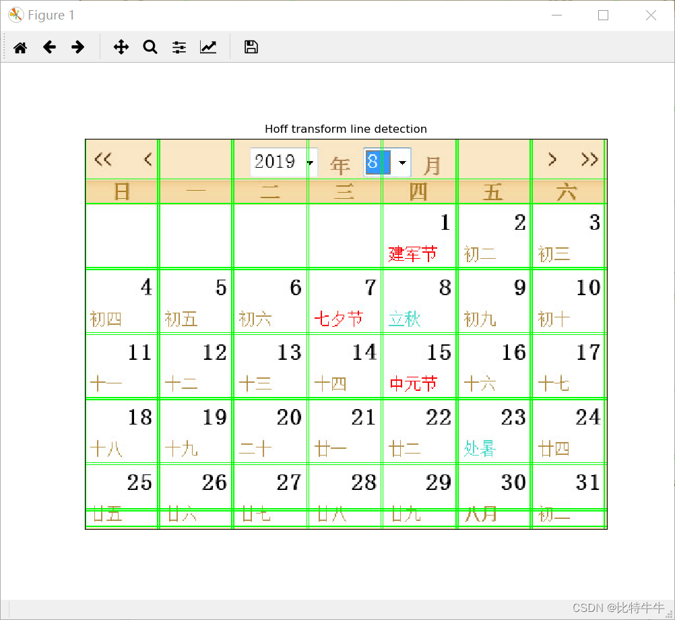Select the Zoom to rectangle magnifier
The height and width of the screenshot is (620, 675).
(150, 47)
